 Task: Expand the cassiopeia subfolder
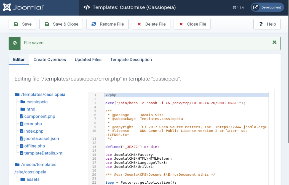tap(37, 102)
